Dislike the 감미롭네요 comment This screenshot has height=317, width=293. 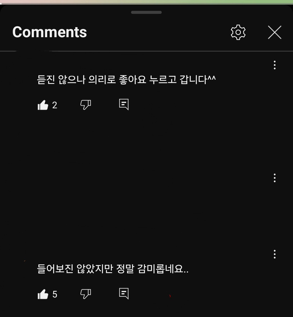pos(86,294)
